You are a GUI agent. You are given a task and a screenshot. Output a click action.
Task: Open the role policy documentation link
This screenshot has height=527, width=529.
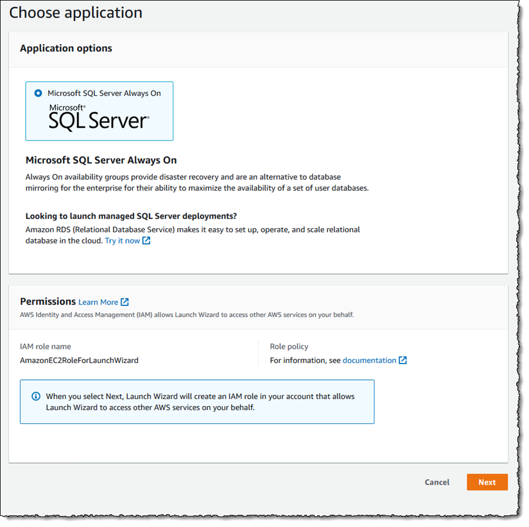[x=370, y=360]
